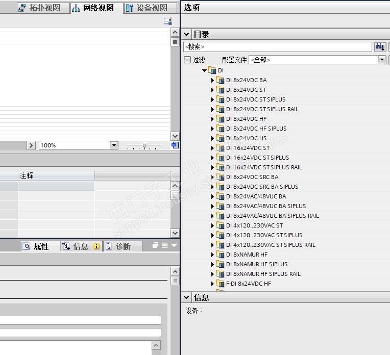This screenshot has height=355, width=390.
Task: Click the table scroll up arrow beside 注释 column
Action: 175,186
